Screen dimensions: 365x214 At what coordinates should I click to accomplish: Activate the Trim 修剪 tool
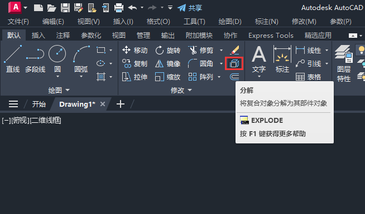[201, 50]
